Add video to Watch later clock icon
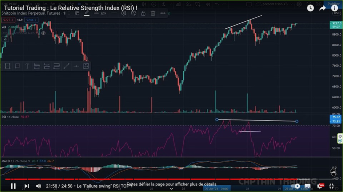Viewport: 343px width, 192px height. coord(311,8)
